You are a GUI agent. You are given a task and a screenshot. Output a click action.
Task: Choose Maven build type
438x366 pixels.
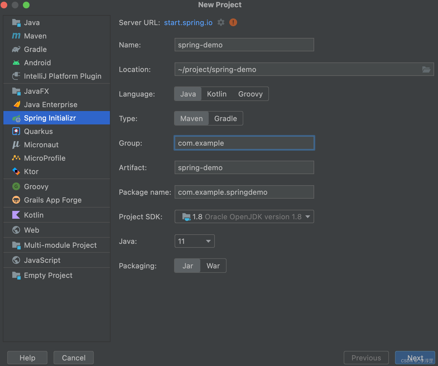coord(191,119)
